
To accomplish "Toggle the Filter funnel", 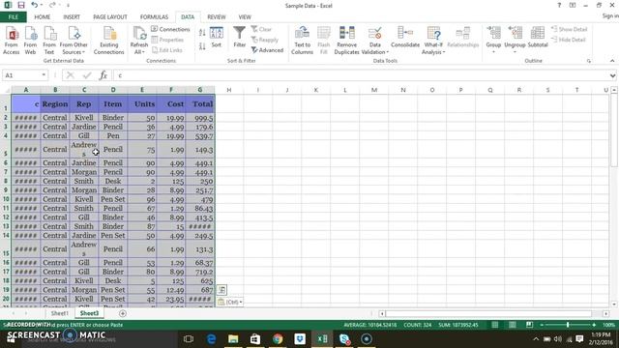I will [x=239, y=38].
